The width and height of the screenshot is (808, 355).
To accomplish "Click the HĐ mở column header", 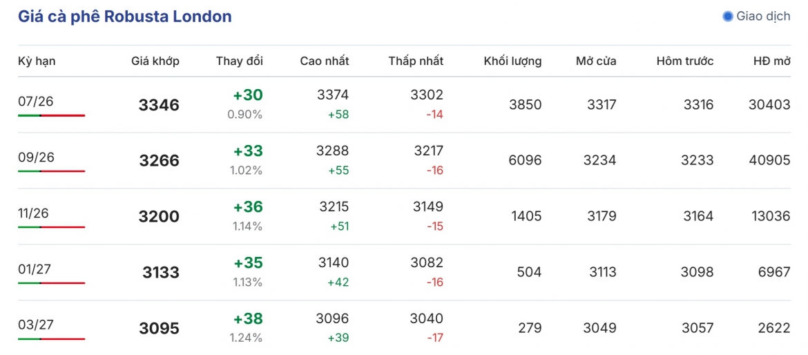I will pyautogui.click(x=771, y=61).
